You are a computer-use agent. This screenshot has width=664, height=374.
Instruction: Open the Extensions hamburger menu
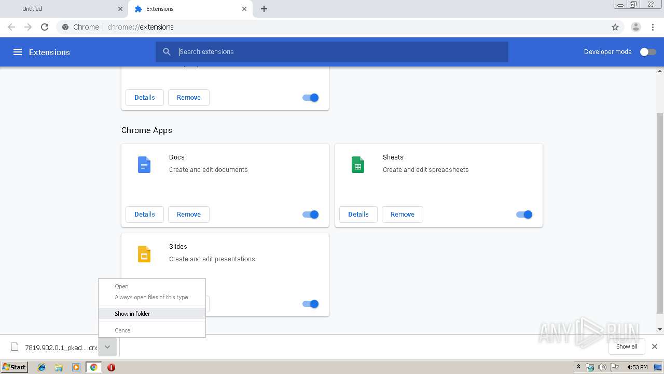tap(18, 52)
